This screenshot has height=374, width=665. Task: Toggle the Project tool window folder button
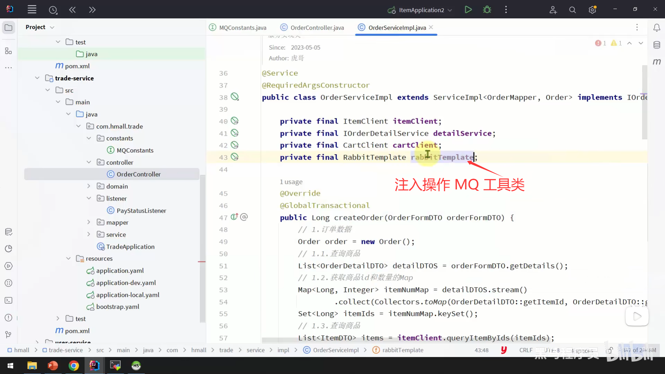coord(8,27)
